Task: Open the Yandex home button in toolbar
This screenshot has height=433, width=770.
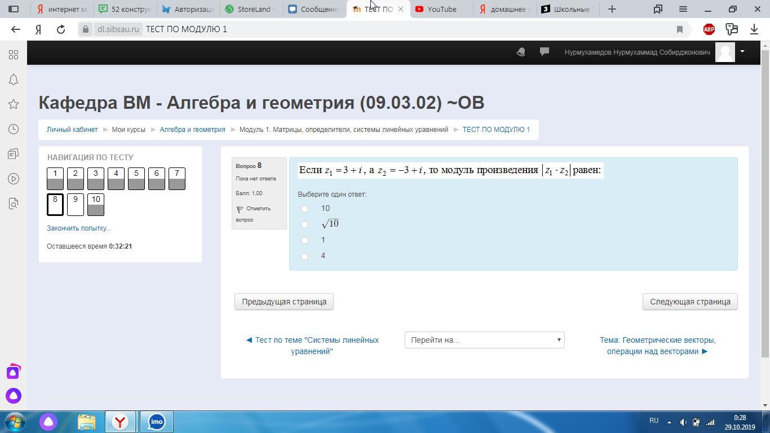Action: (38, 29)
